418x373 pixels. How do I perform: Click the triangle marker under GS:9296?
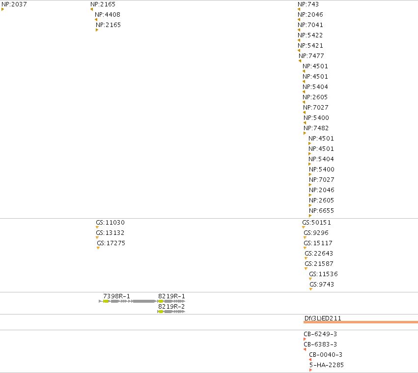pos(305,238)
